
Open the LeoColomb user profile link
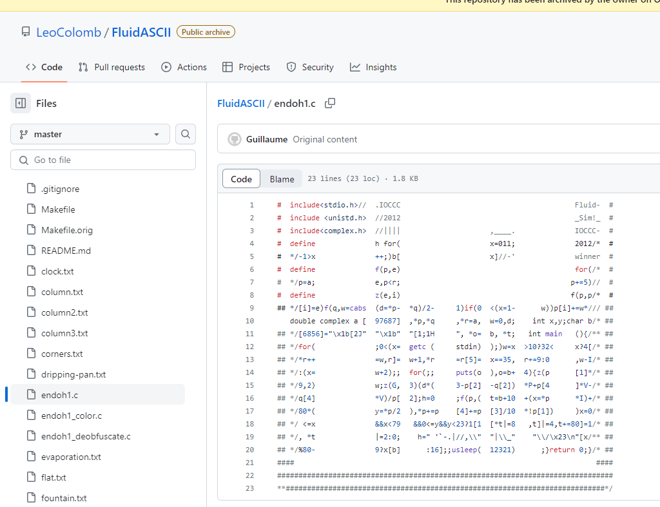click(x=68, y=32)
